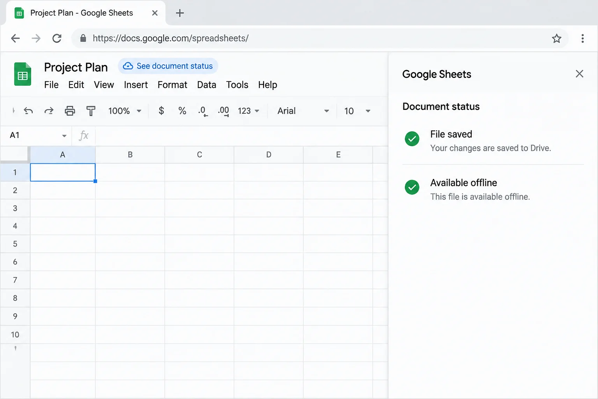Click the Undo arrow in the toolbar

click(28, 111)
